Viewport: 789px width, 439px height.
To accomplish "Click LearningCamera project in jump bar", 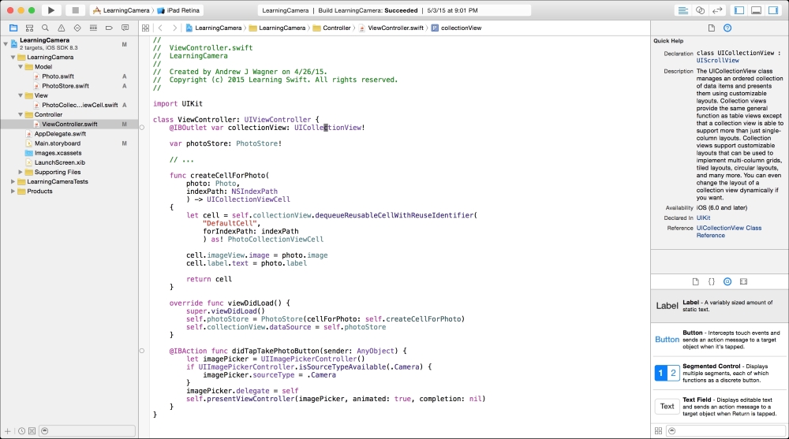I will 213,28.
